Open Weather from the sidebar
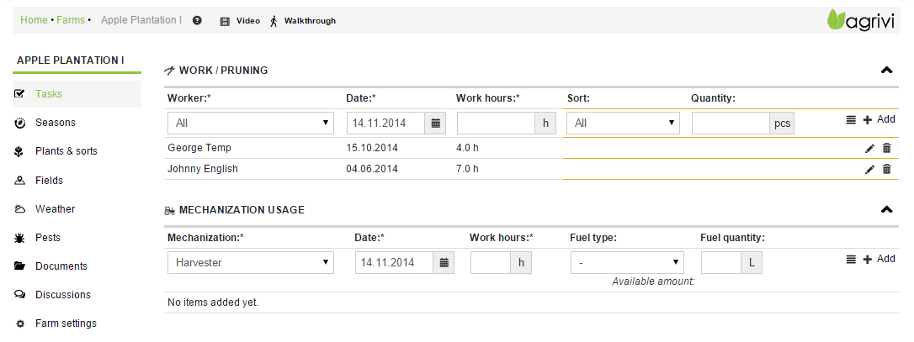This screenshot has width=914, height=342. [x=55, y=209]
